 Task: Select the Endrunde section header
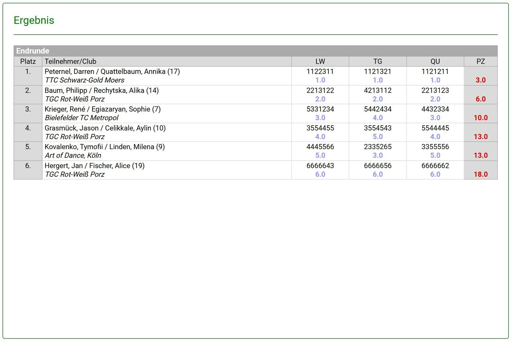tap(33, 51)
